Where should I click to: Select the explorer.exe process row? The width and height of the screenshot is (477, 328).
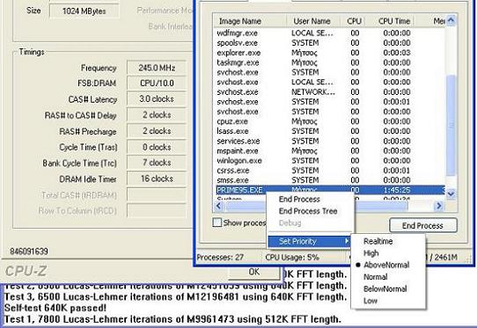tap(330, 53)
